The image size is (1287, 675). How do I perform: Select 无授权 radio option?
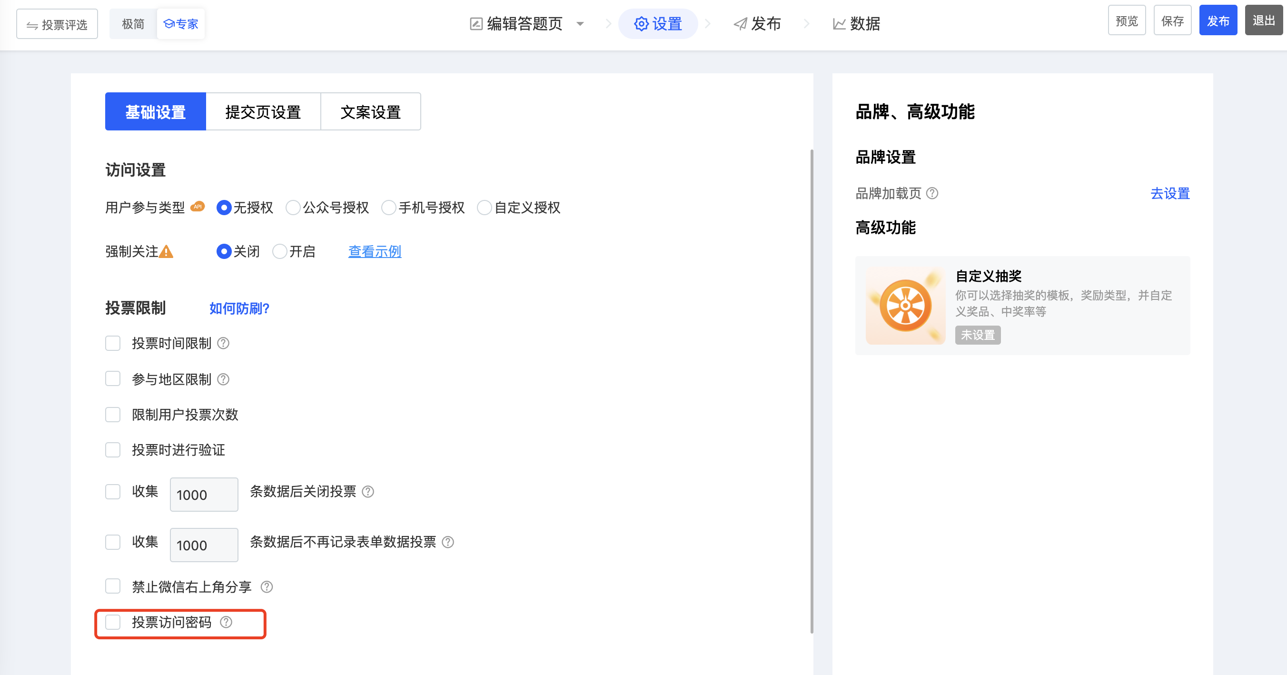click(224, 208)
